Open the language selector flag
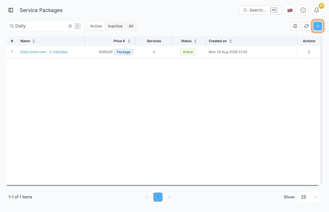 click(290, 10)
